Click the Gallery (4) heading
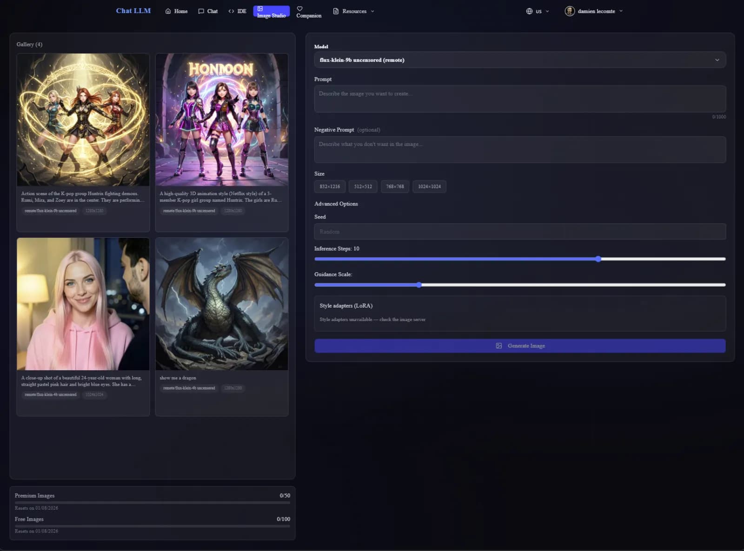The width and height of the screenshot is (744, 551). [29, 44]
